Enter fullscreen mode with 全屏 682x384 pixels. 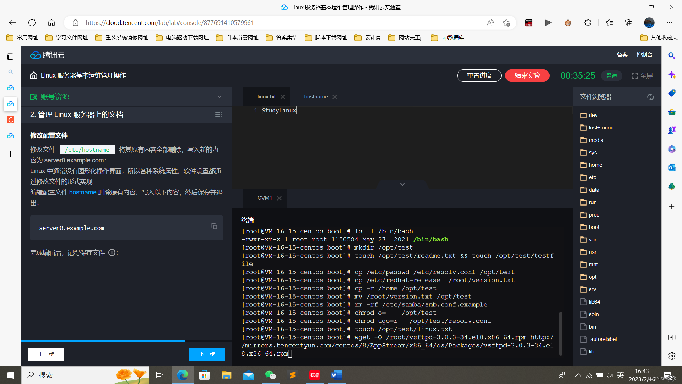[x=642, y=76]
